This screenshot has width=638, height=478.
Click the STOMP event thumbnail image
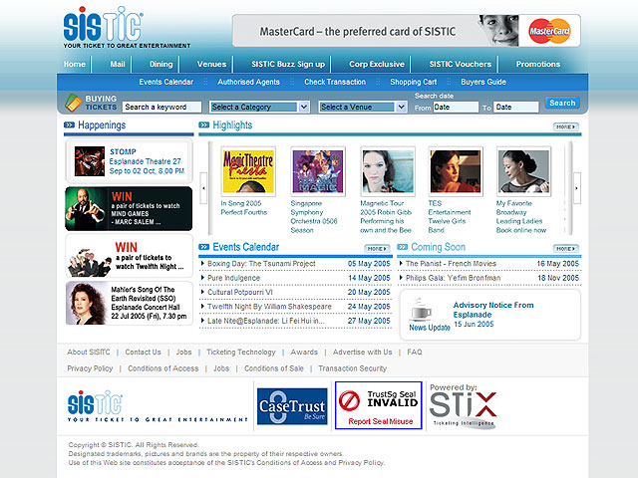point(90,161)
